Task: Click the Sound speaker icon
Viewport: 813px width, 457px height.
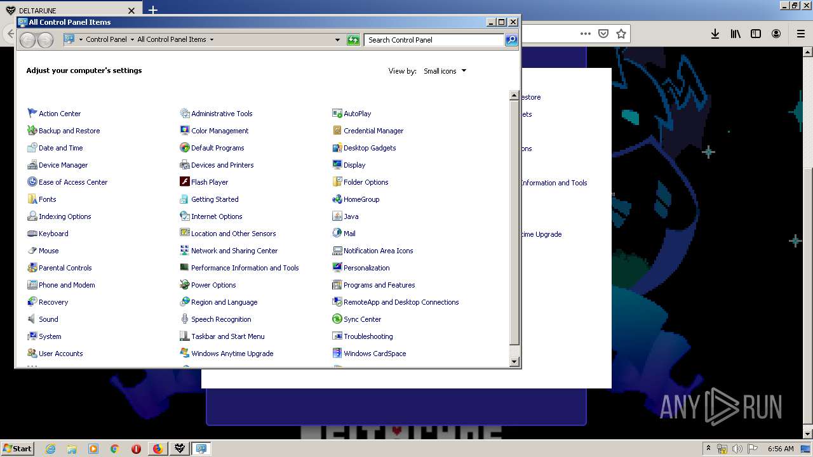Action: pyautogui.click(x=32, y=319)
